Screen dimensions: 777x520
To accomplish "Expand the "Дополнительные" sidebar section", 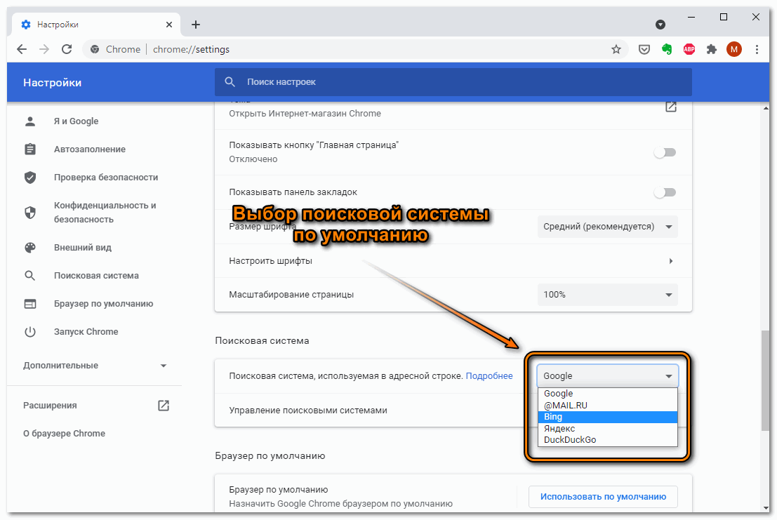I will (95, 366).
